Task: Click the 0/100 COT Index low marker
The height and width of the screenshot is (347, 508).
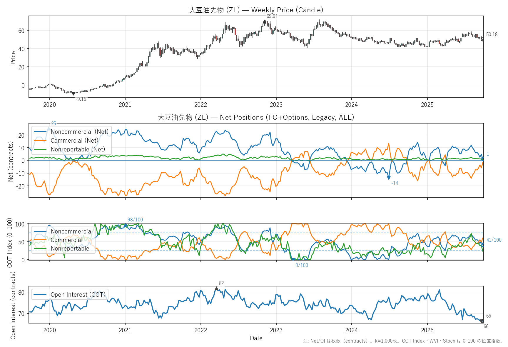Action: point(293,259)
